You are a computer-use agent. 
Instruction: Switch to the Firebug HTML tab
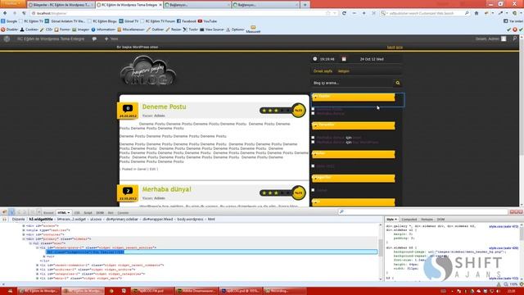coord(63,213)
